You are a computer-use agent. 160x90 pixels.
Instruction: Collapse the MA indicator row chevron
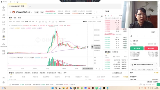pos(9,28)
